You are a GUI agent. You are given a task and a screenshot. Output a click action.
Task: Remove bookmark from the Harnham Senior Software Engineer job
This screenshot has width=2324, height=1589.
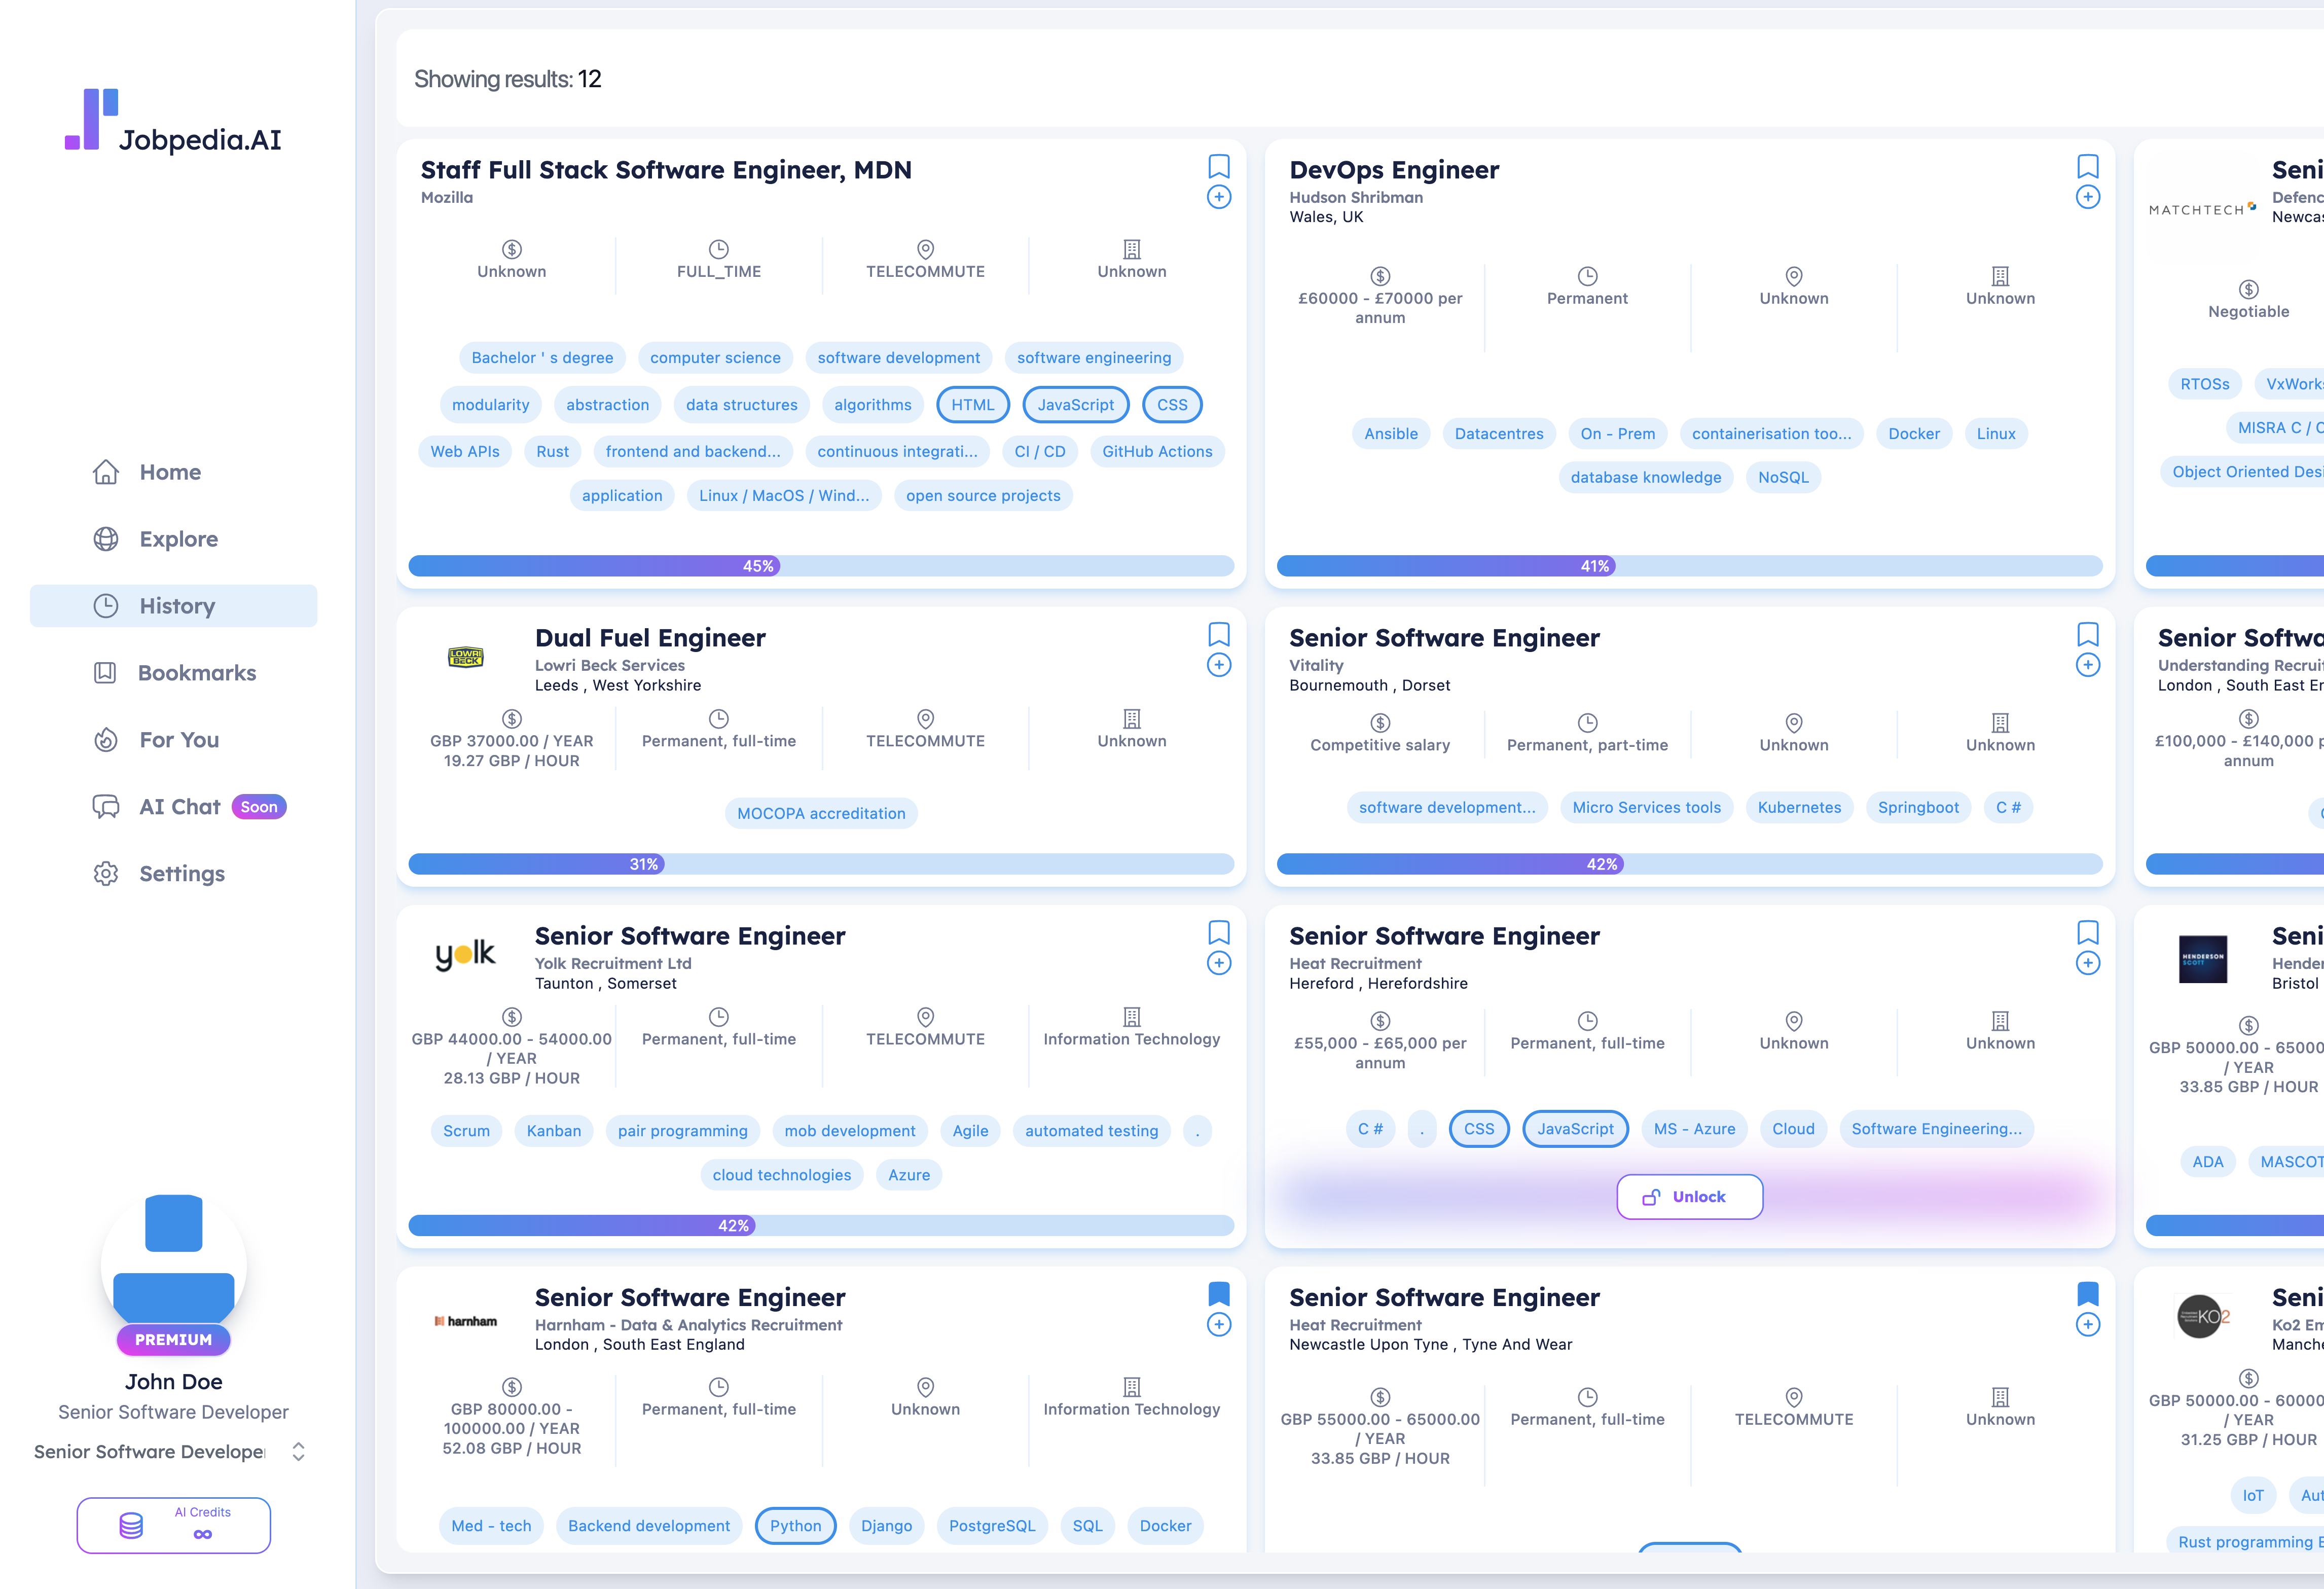(x=1218, y=1294)
